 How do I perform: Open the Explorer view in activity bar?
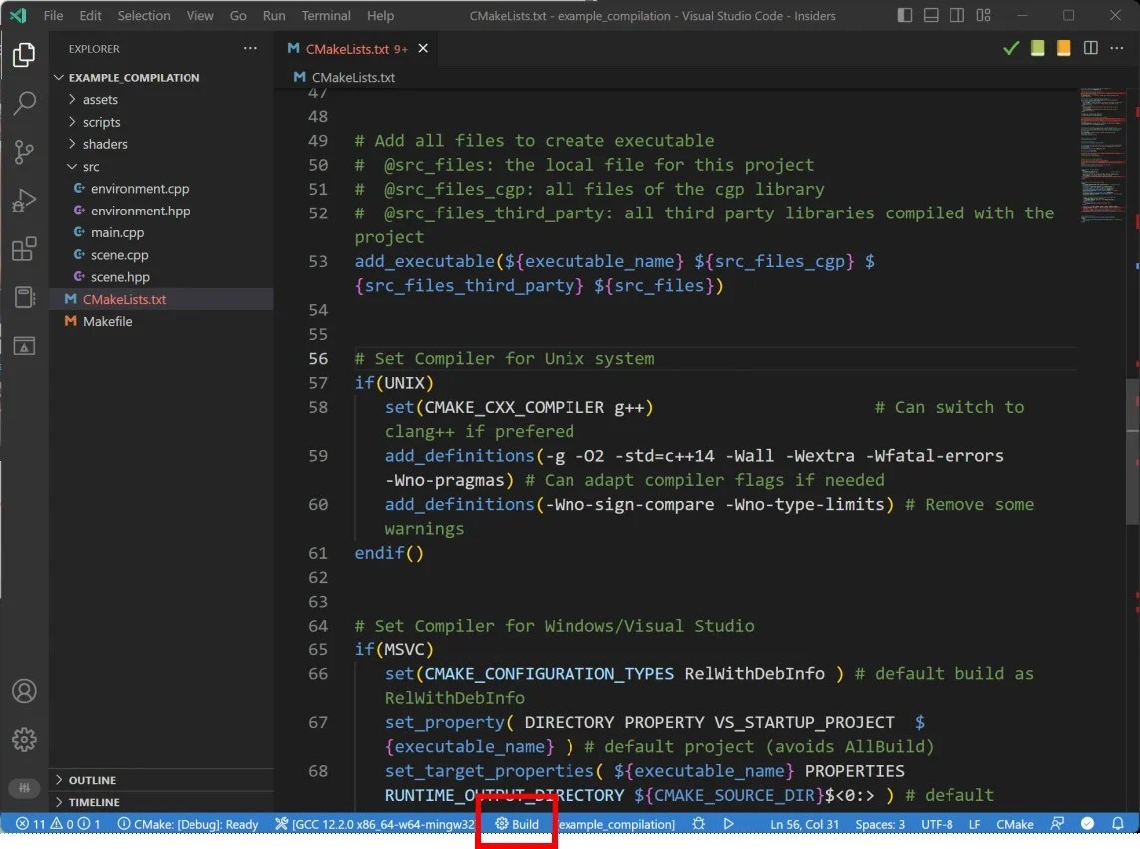point(24,55)
